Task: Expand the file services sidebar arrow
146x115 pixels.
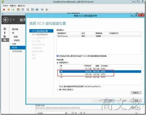Action: tap(8, 40)
